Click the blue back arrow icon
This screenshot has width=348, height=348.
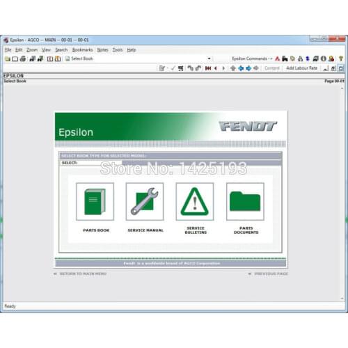pyautogui.click(x=241, y=68)
